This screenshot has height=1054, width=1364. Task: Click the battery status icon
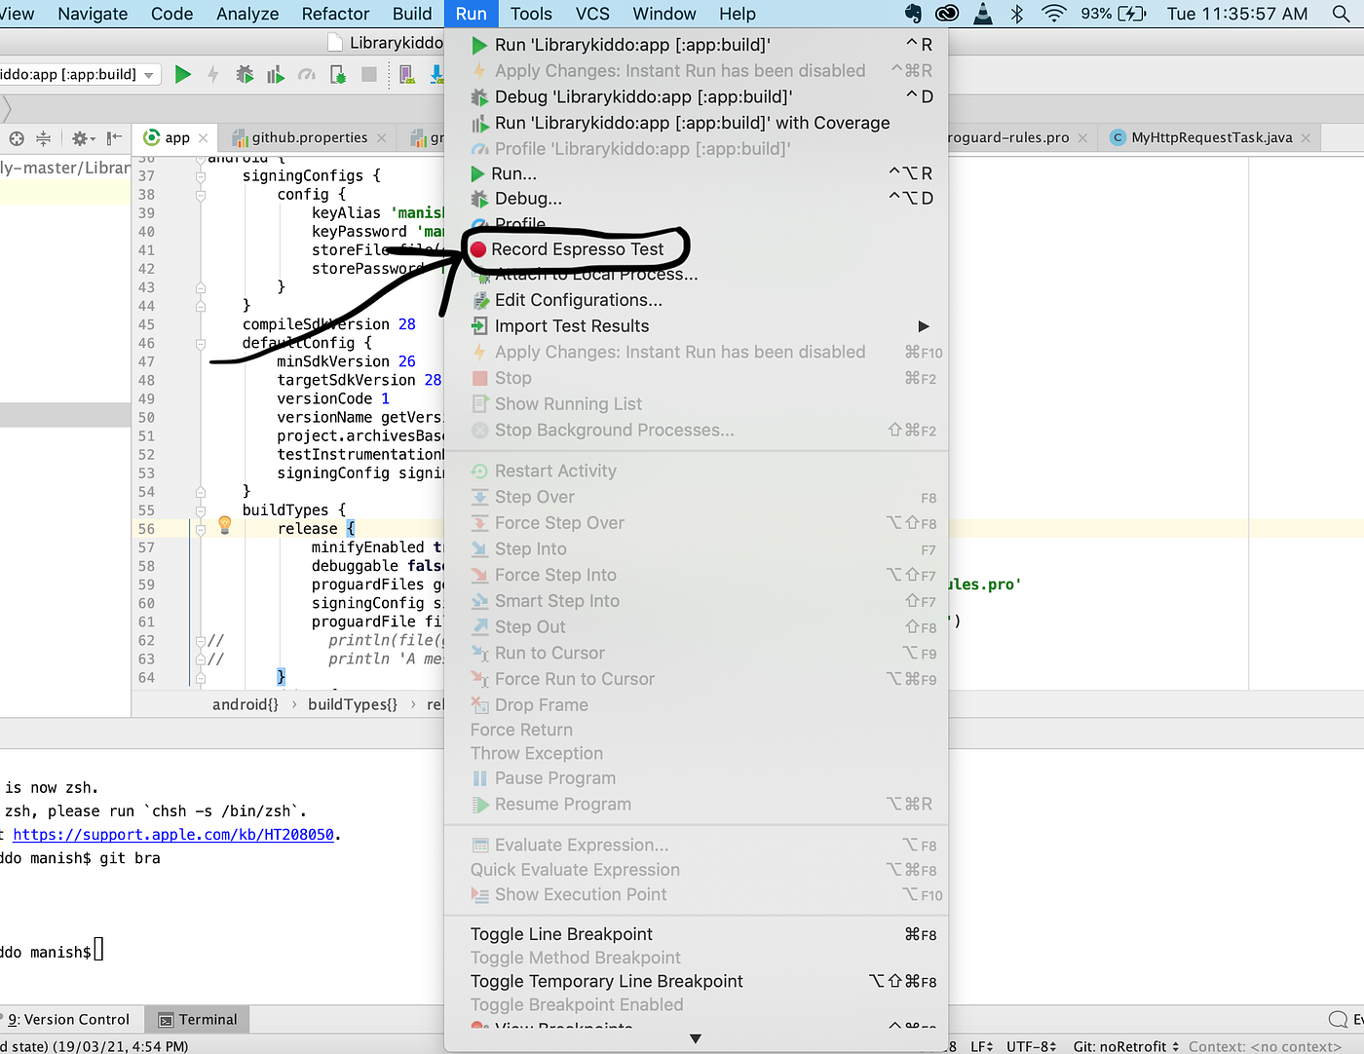coord(1132,14)
